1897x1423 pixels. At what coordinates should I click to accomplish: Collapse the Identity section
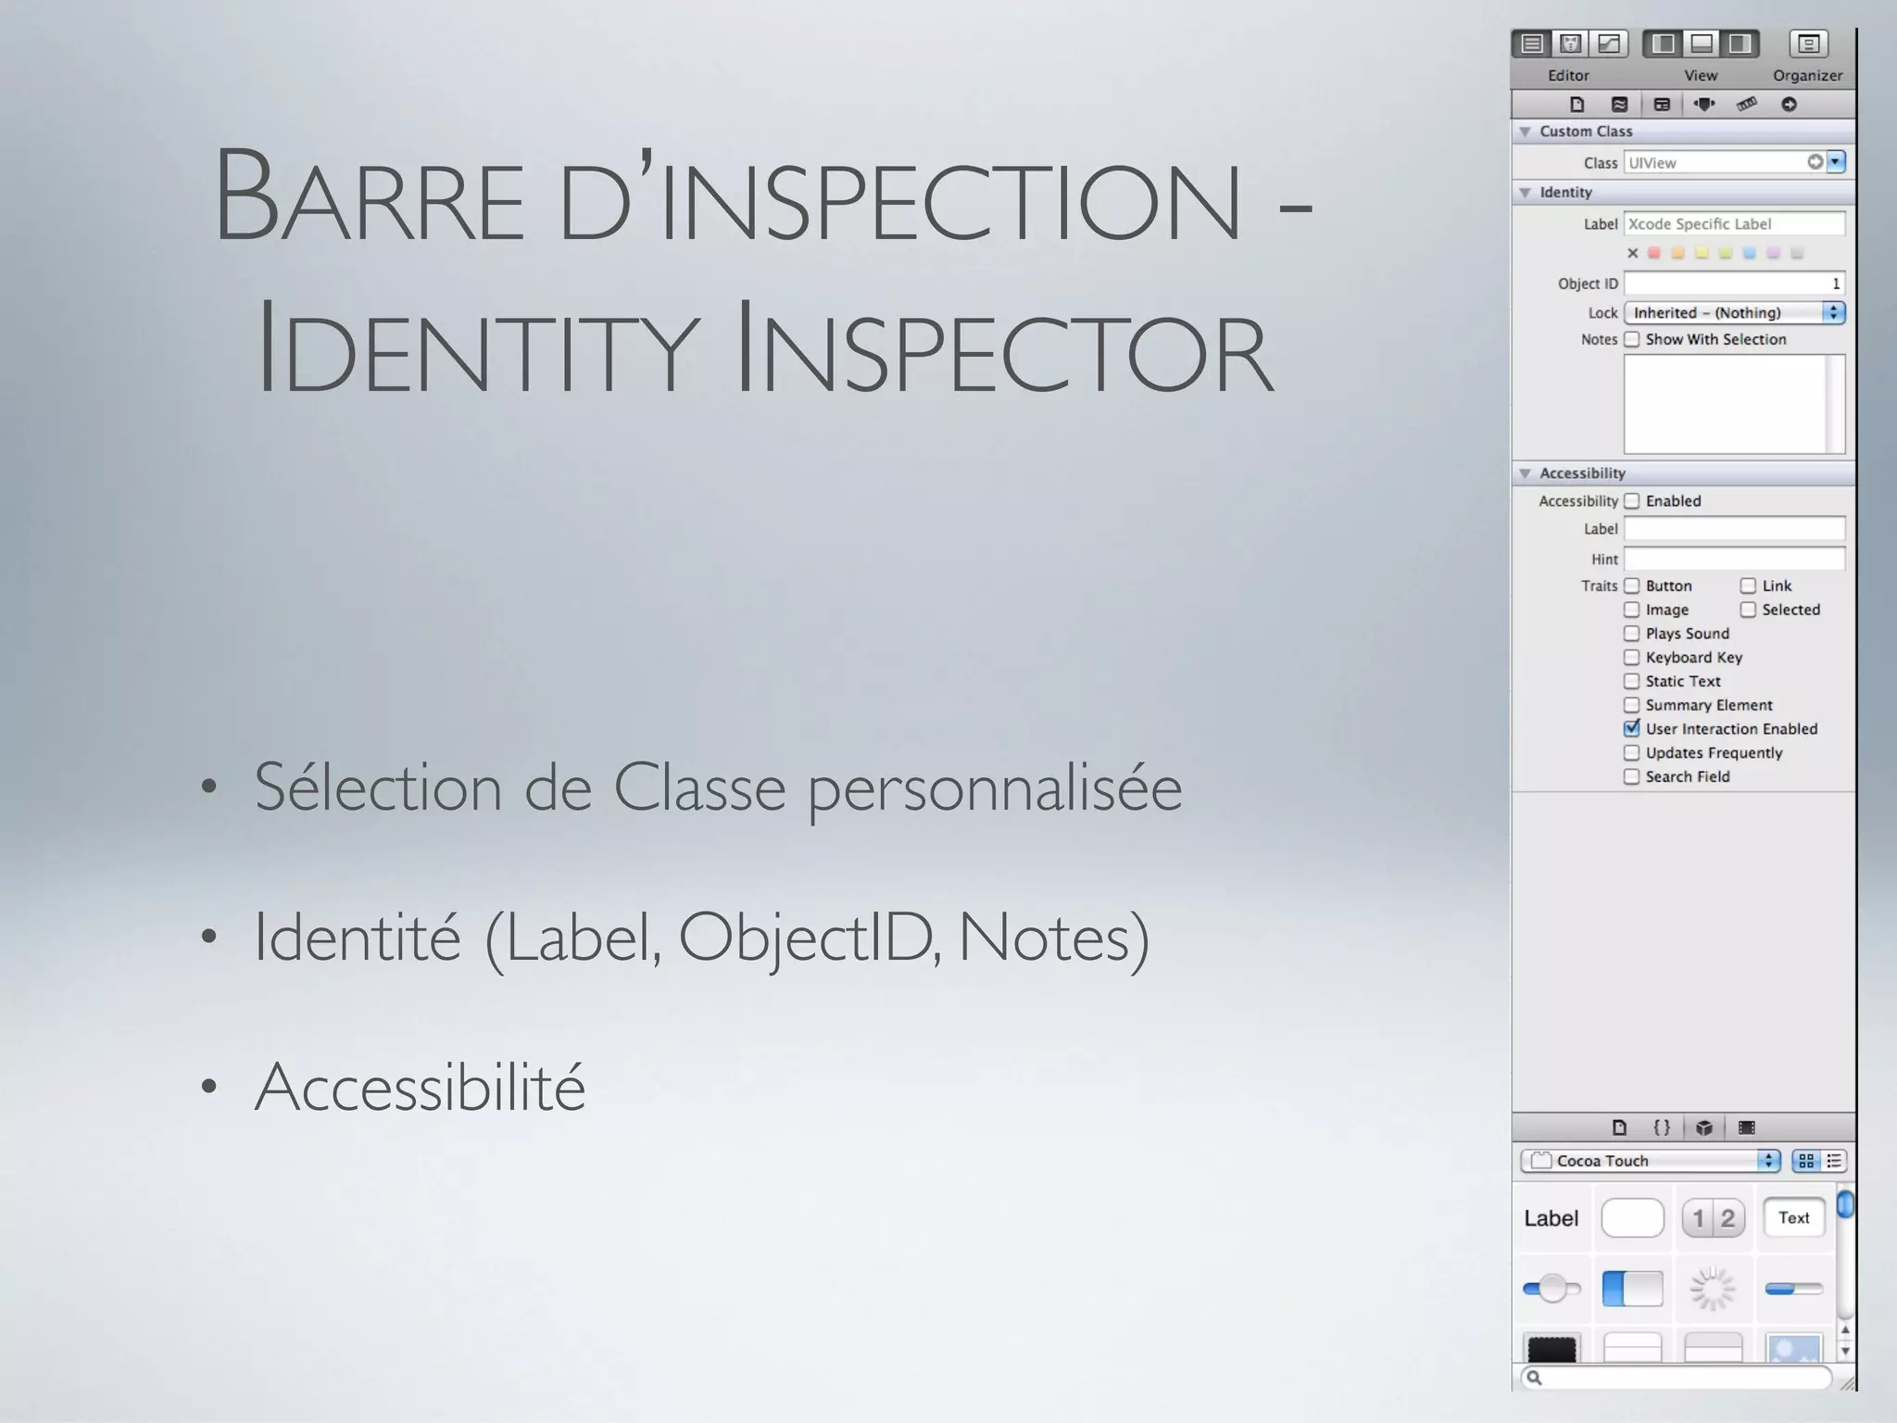(x=1525, y=193)
